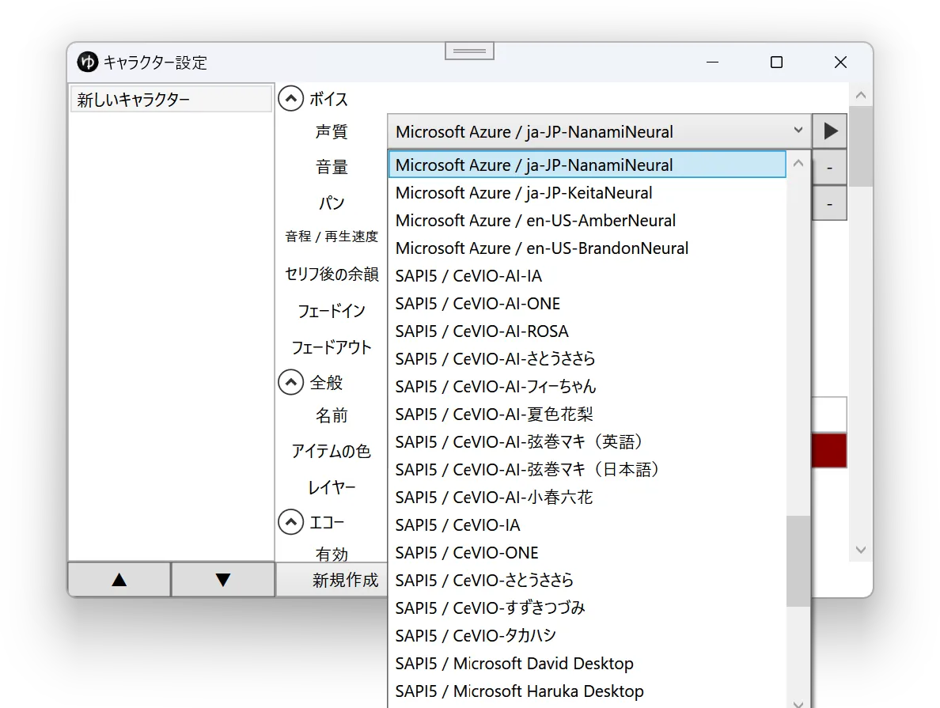Choose Microsoft Azure / en-US-AmberNeural
Image resolution: width=940 pixels, height=708 pixels.
coord(587,221)
